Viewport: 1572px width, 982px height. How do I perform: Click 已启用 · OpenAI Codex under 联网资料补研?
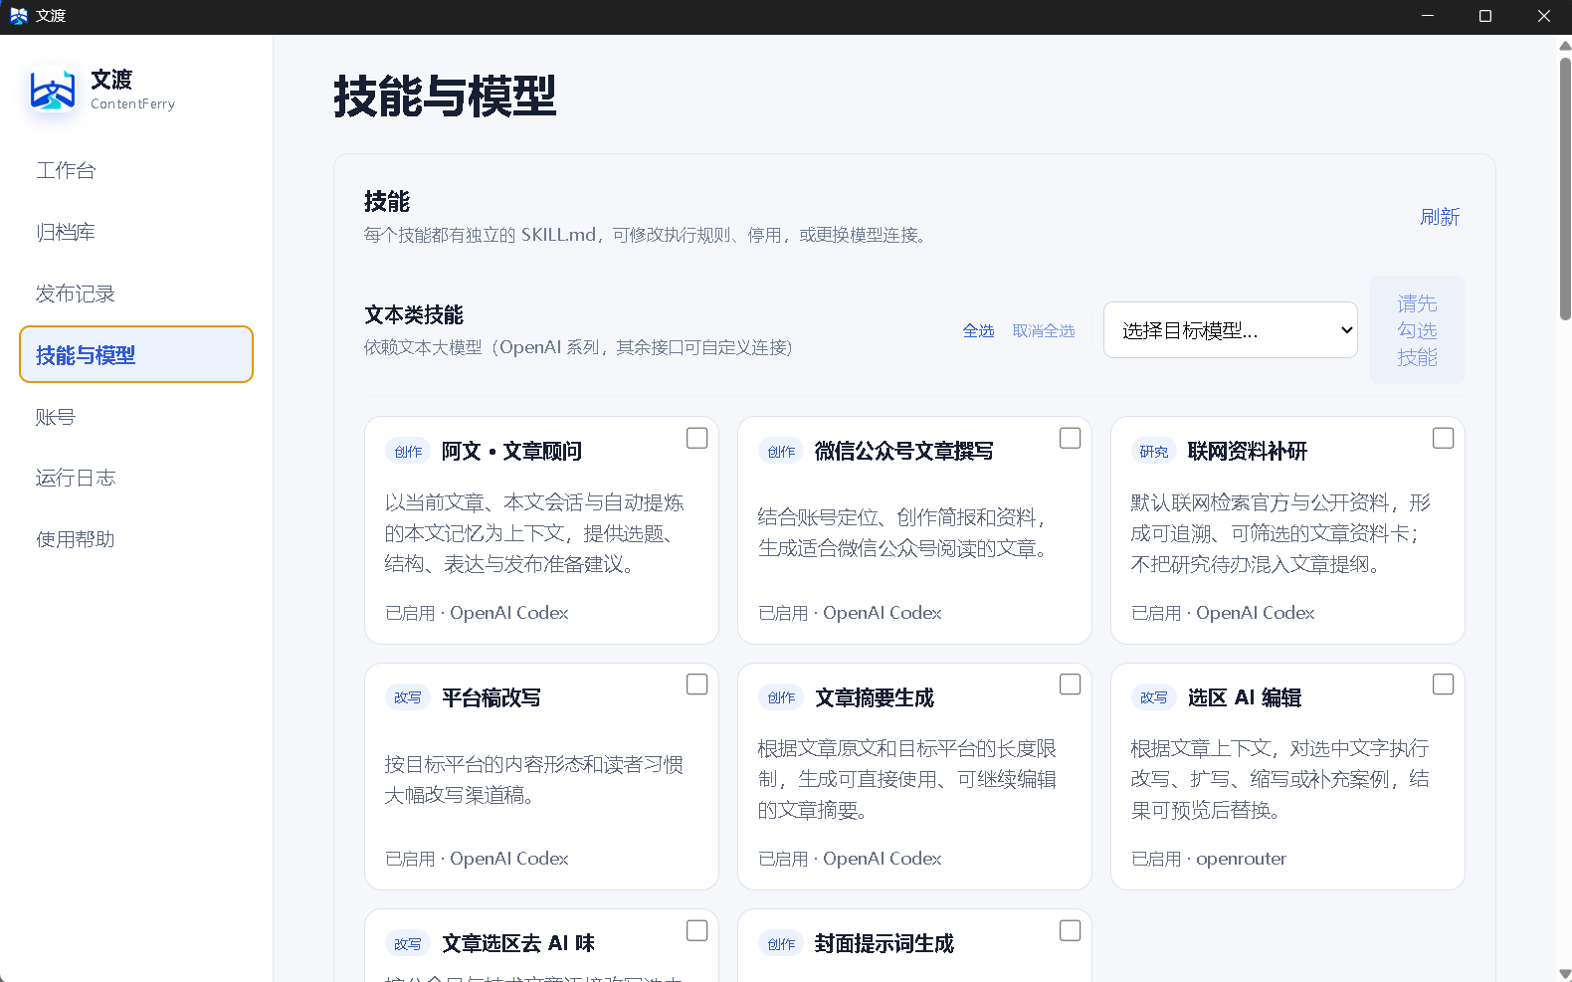[1223, 613]
